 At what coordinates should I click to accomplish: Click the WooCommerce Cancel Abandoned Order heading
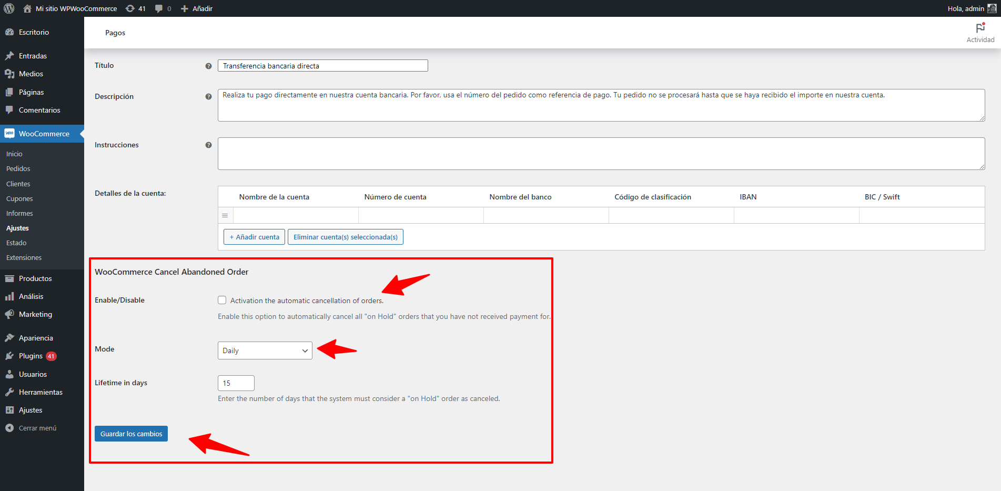171,272
